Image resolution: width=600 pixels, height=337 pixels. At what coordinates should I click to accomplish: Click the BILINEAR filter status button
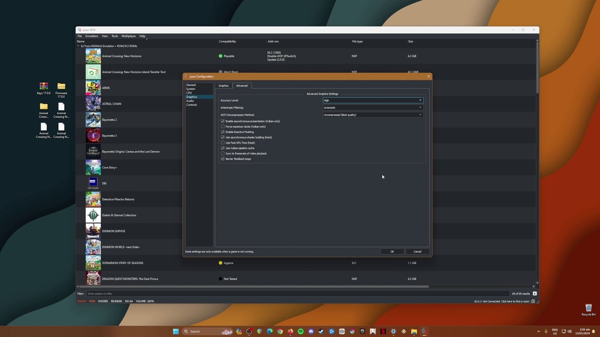116,301
